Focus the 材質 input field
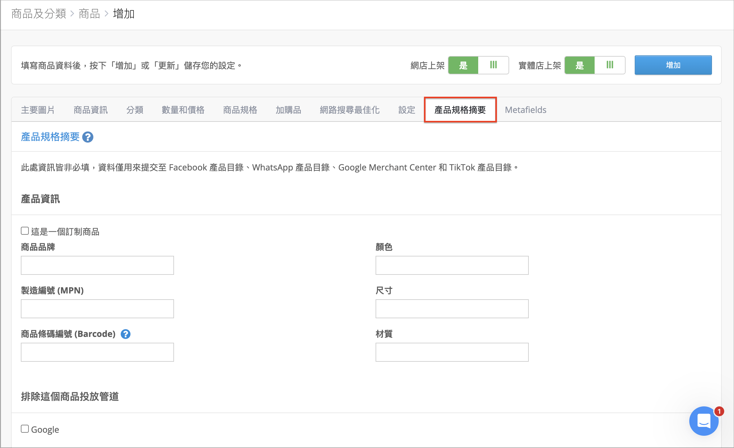Screen dimensions: 734x448 [452, 352]
